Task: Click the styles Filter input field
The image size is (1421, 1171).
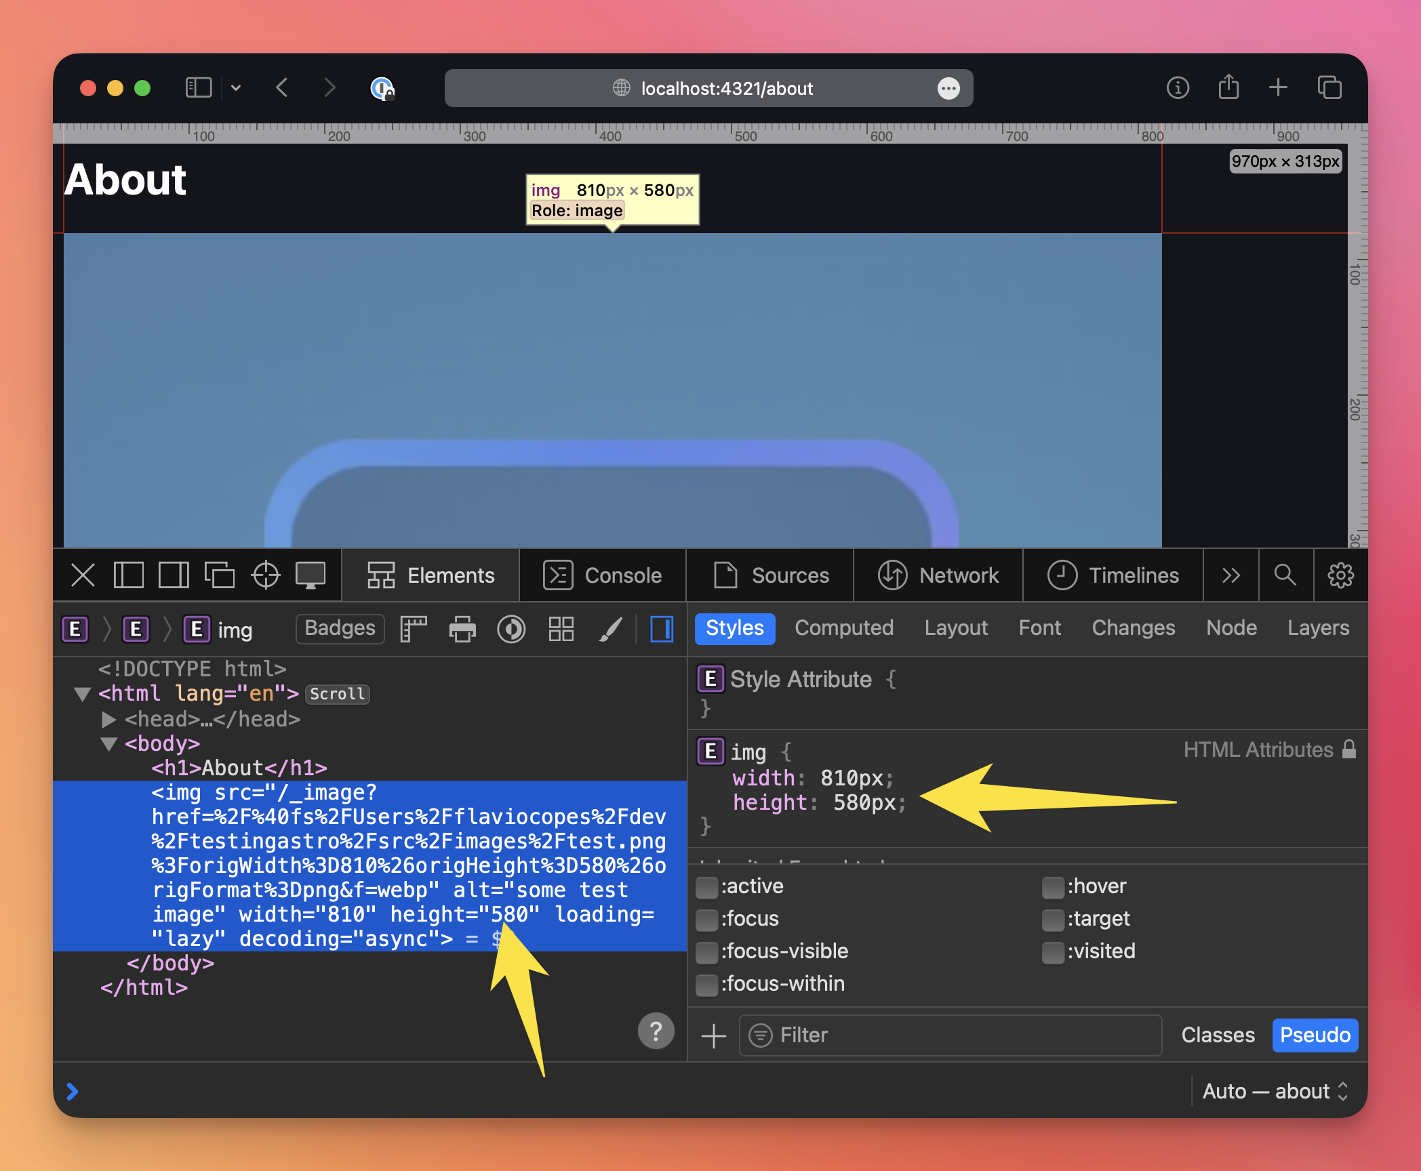Action: (949, 1035)
